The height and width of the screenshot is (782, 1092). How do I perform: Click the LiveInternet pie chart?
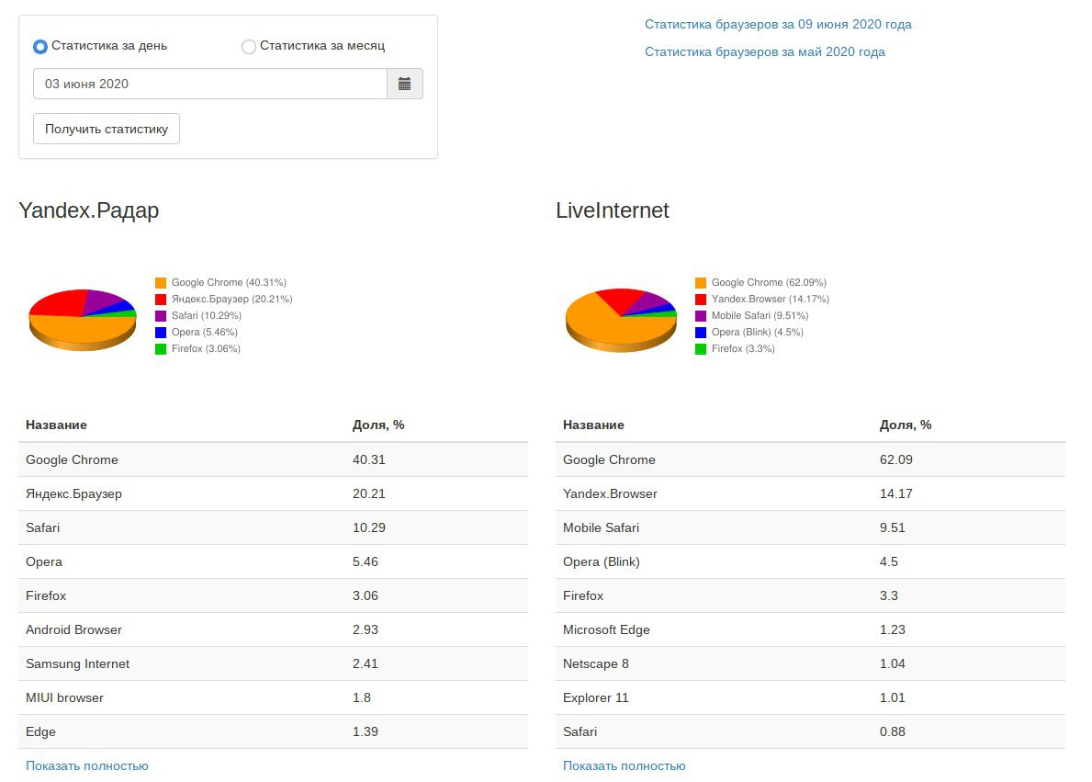pos(621,319)
